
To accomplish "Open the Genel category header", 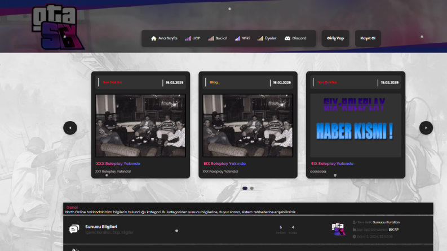I will click(x=72, y=208).
